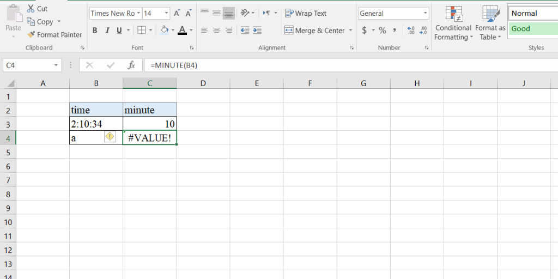Activate the Format Painter brush
Image resolution: width=558 pixels, height=279 pixels.
(31, 34)
